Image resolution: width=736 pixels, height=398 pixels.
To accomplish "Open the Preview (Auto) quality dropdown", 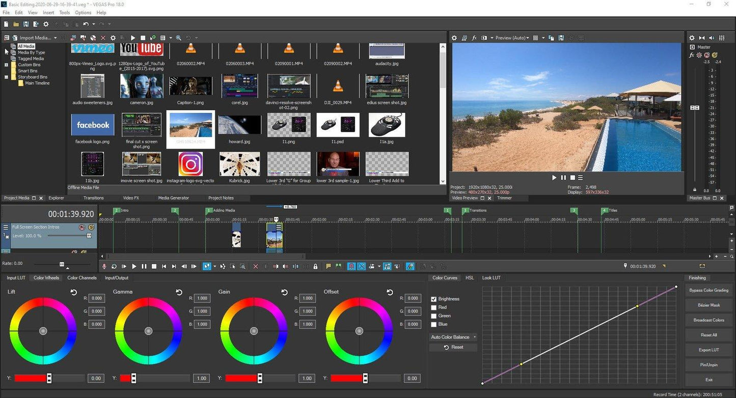I will [511, 38].
